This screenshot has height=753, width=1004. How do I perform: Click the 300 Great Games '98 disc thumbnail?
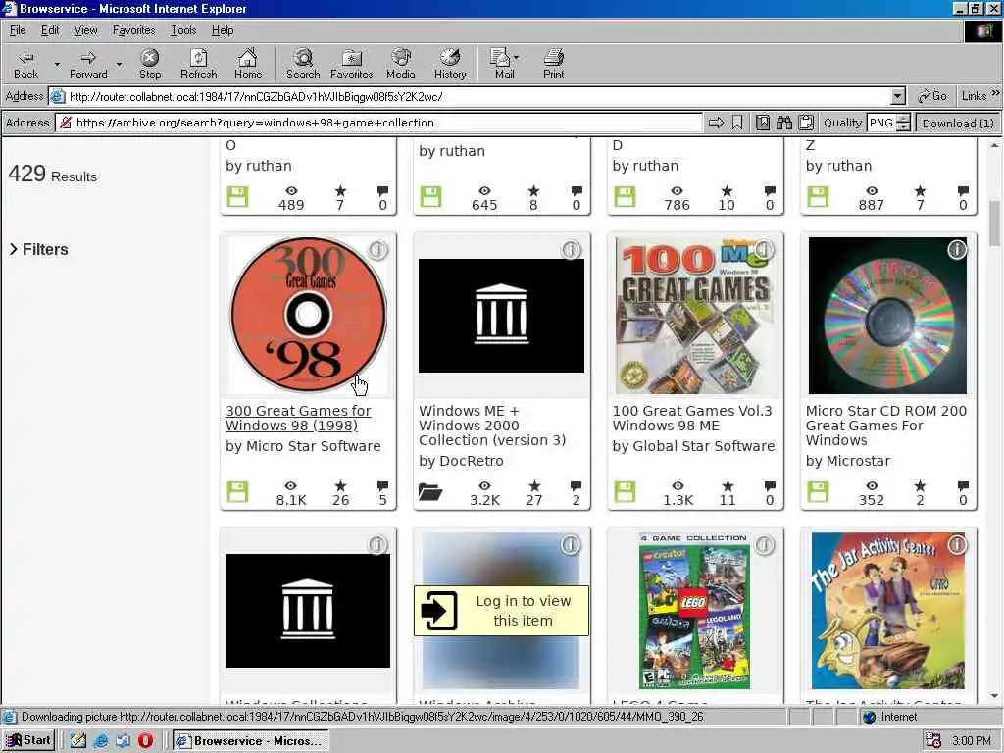[308, 315]
